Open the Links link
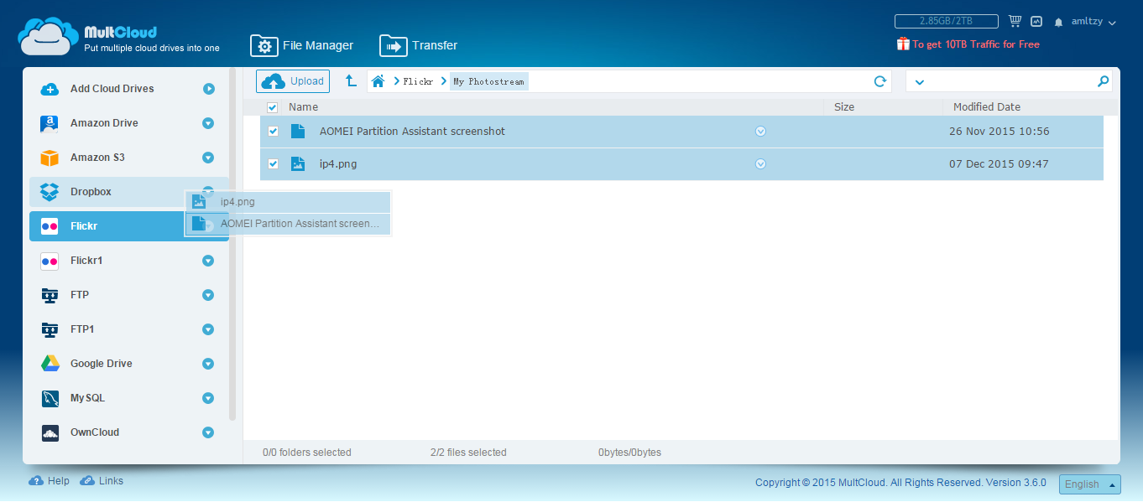The image size is (1143, 502). (111, 481)
